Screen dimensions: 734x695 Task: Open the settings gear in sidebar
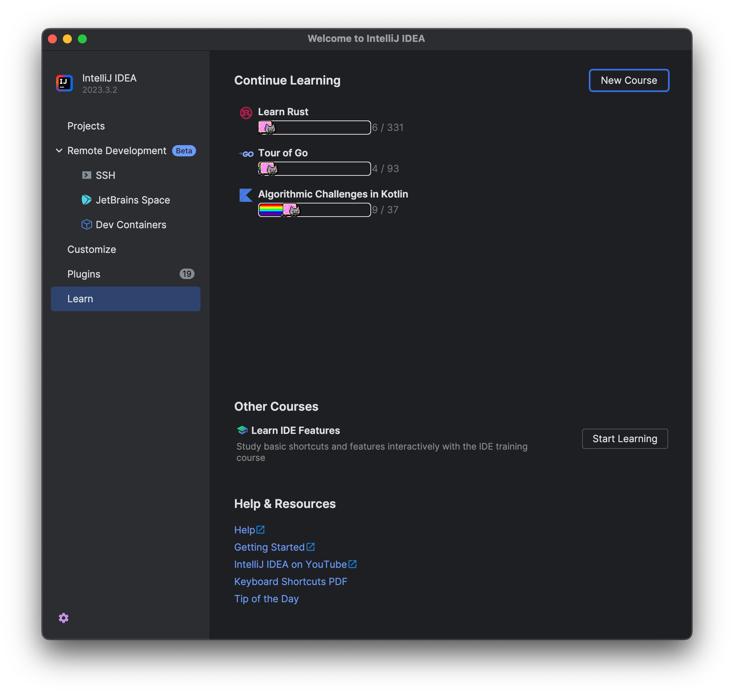[x=64, y=618]
